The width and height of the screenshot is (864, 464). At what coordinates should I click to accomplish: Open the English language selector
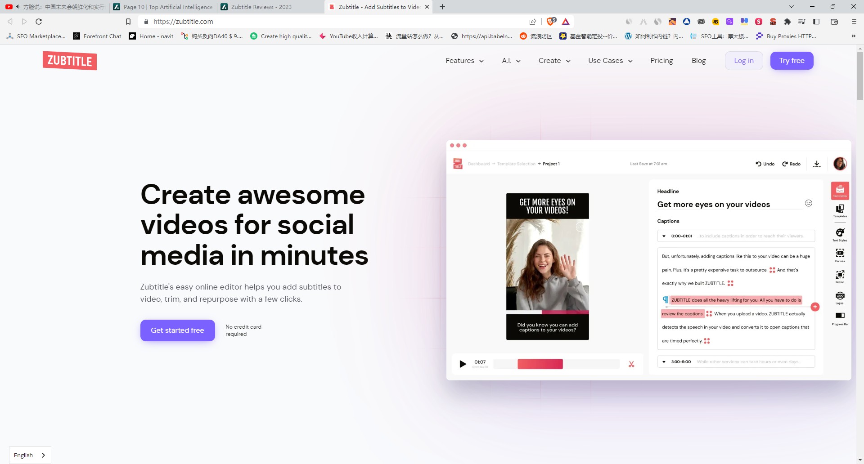[30, 455]
